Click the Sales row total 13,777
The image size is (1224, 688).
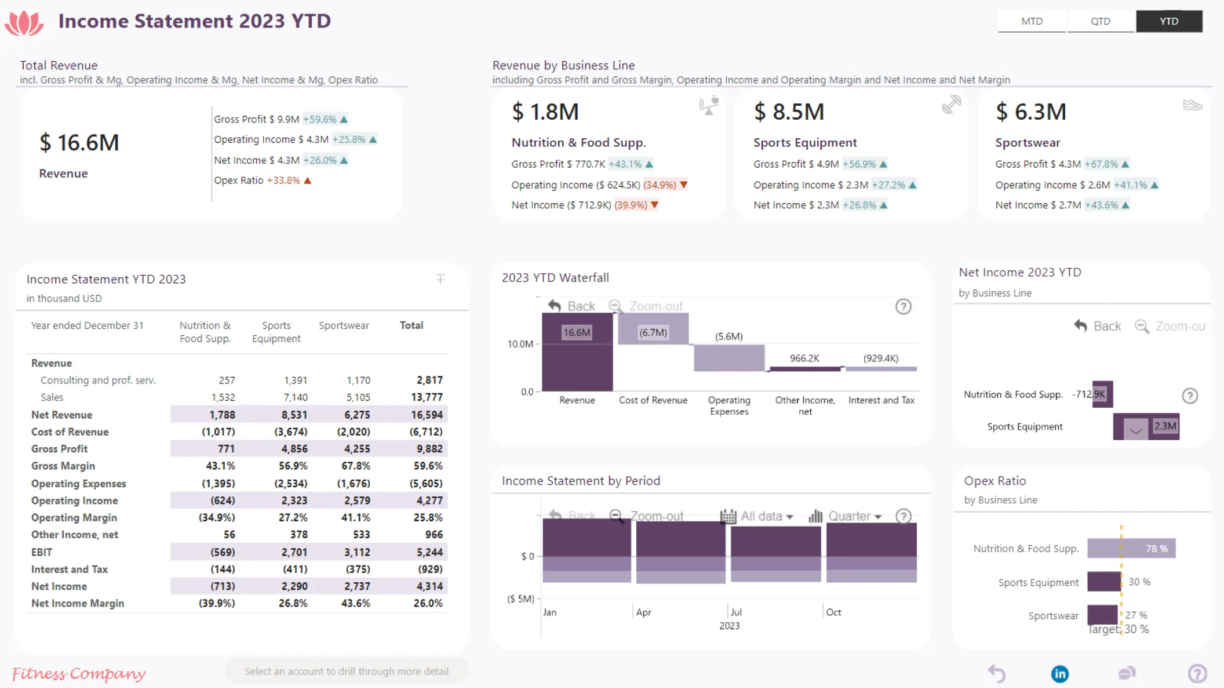click(426, 398)
